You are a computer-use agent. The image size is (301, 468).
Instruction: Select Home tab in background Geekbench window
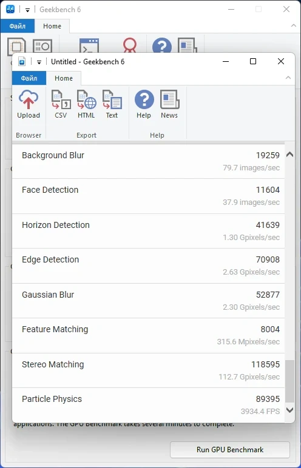click(x=52, y=26)
